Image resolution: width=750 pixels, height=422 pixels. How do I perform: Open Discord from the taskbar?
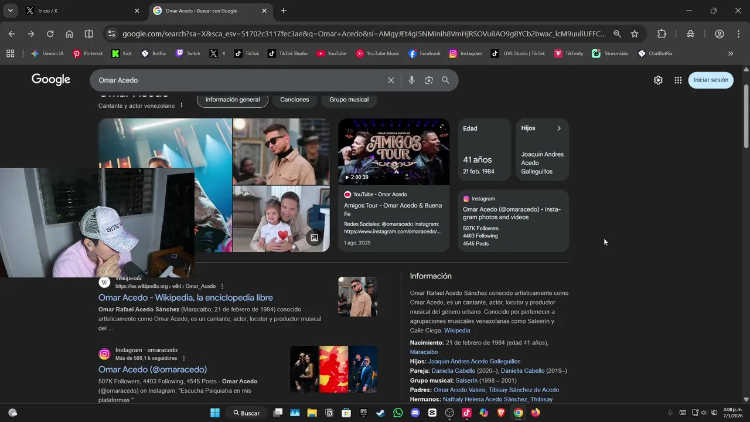pyautogui.click(x=415, y=413)
